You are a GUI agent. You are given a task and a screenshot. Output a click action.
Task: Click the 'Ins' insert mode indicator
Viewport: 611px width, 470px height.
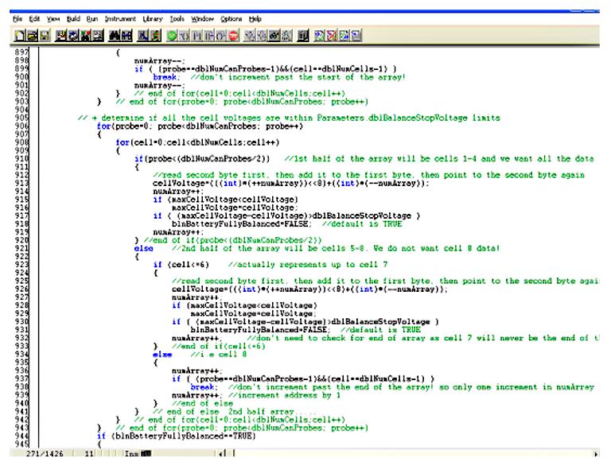131,453
